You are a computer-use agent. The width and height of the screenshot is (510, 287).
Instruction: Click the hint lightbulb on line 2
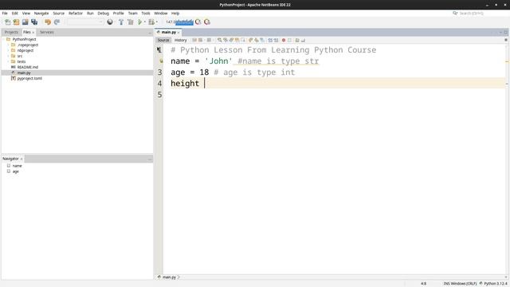[161, 61]
